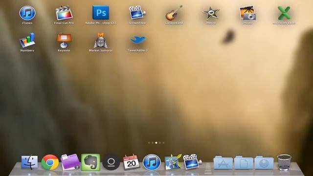Jump to the rightmost Launchpad page dot
Image resolution: width=313 pixels, height=176 pixels.
163,143
